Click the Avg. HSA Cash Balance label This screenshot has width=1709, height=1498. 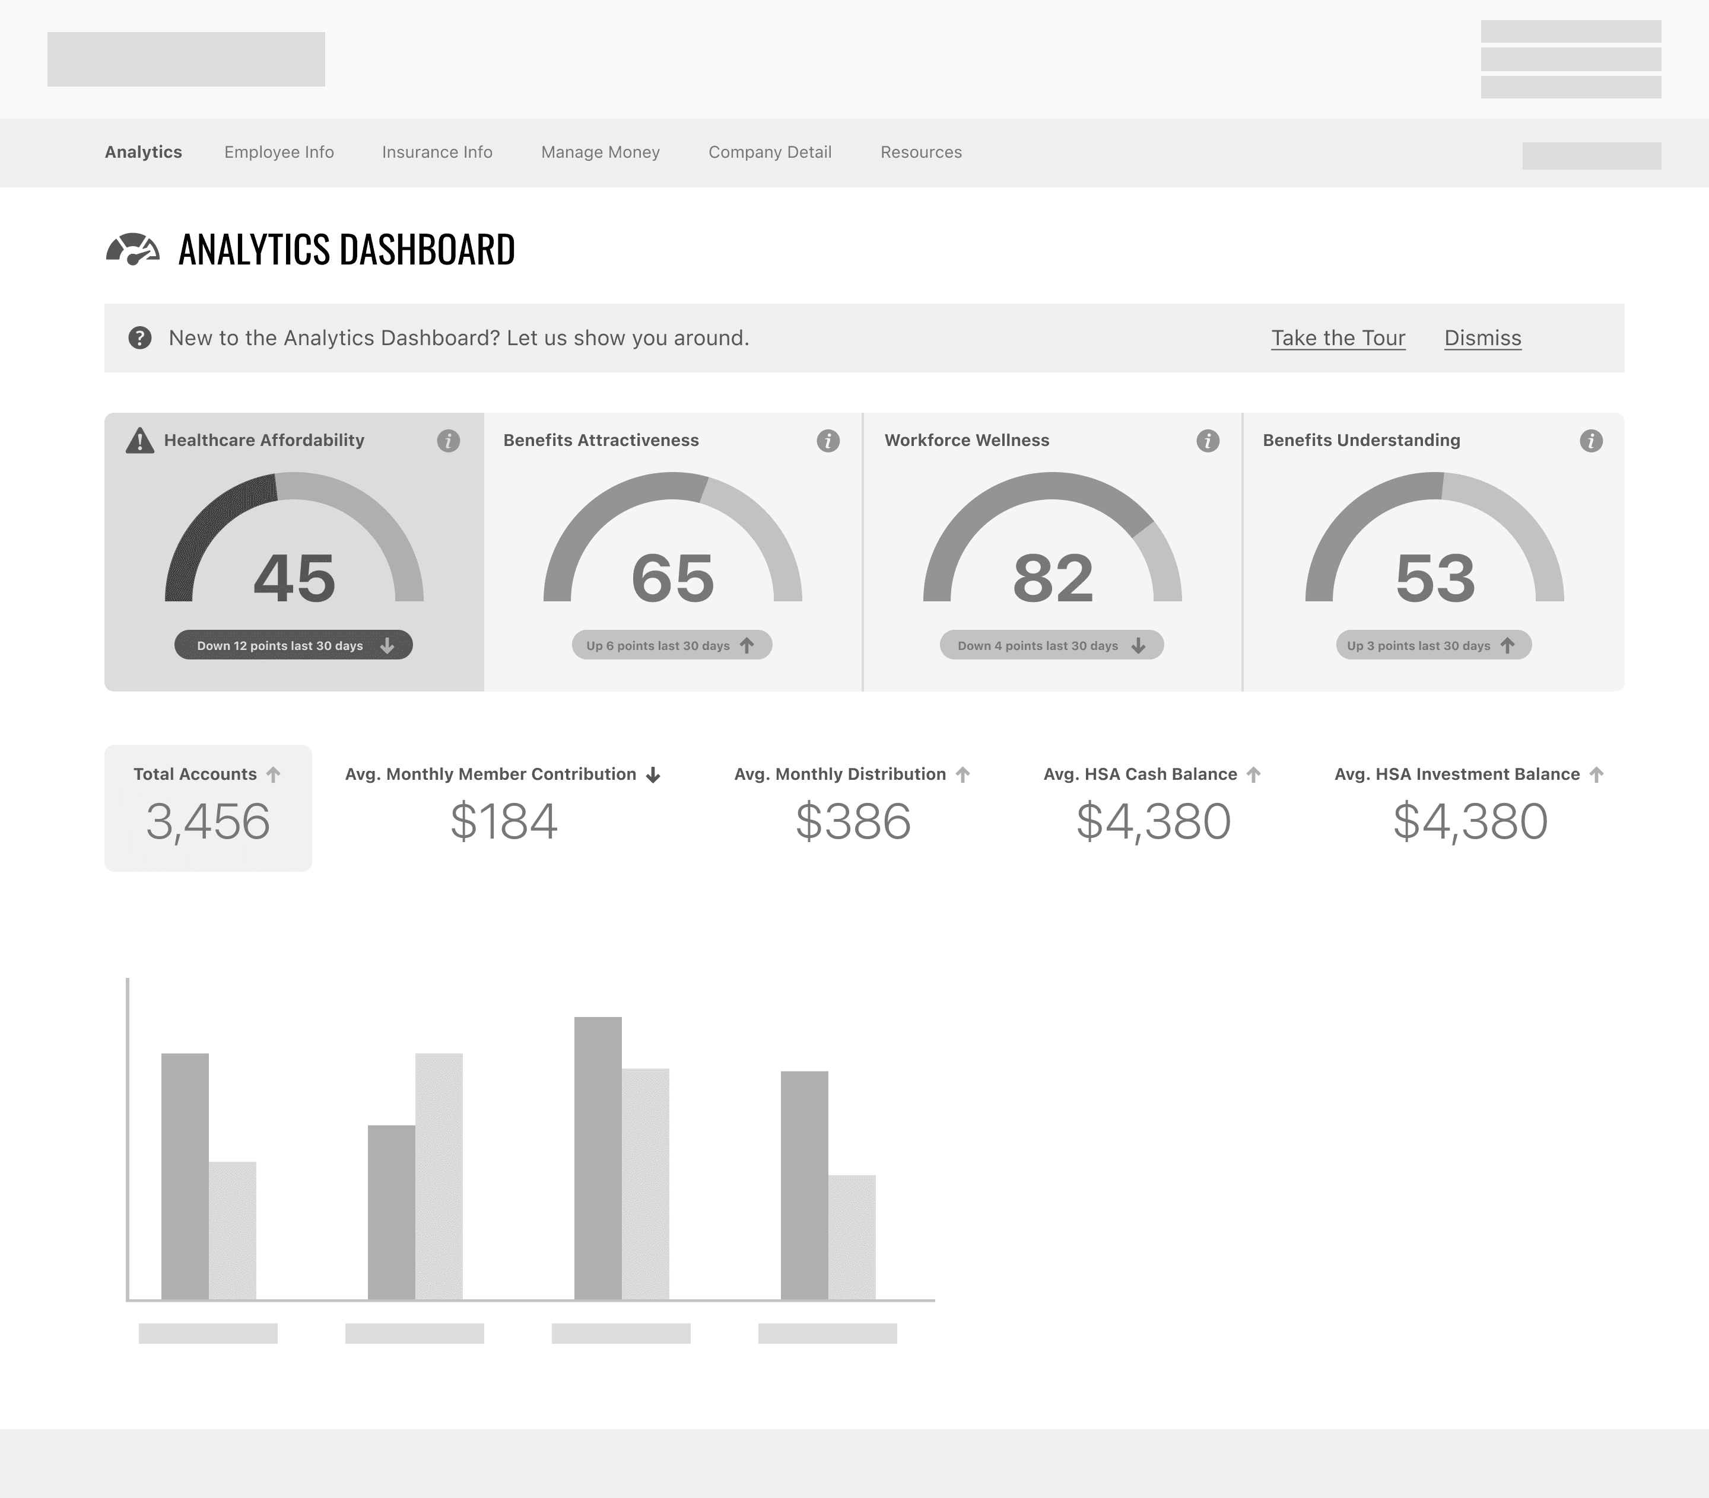tap(1141, 775)
